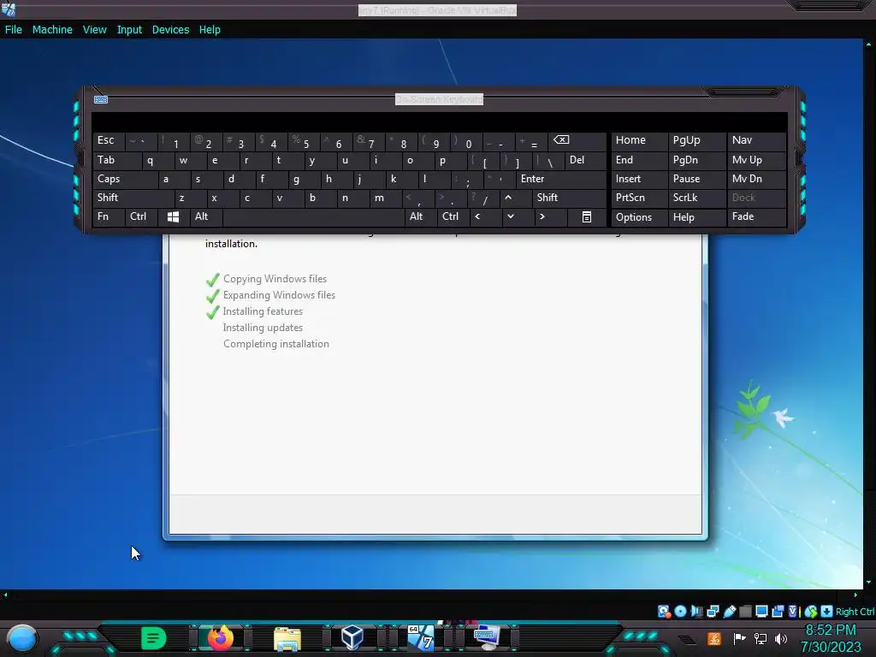This screenshot has width=876, height=657.
Task: Click the USB devices status icon
Action: (x=729, y=611)
